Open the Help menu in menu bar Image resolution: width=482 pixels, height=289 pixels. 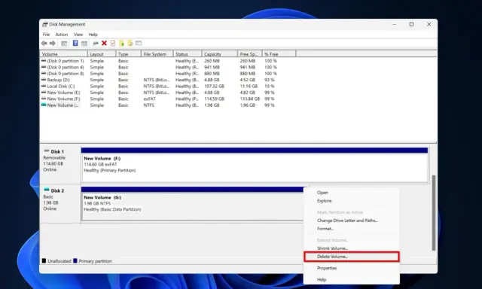(93, 35)
